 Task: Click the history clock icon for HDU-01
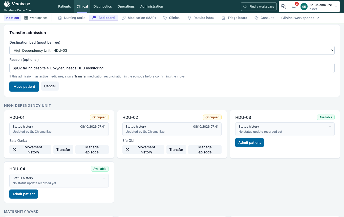(14, 150)
